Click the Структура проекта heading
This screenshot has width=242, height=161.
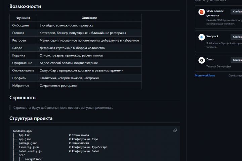pos(31,118)
